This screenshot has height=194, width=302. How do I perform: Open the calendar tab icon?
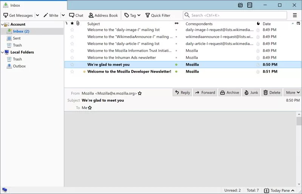coord(240,5)
